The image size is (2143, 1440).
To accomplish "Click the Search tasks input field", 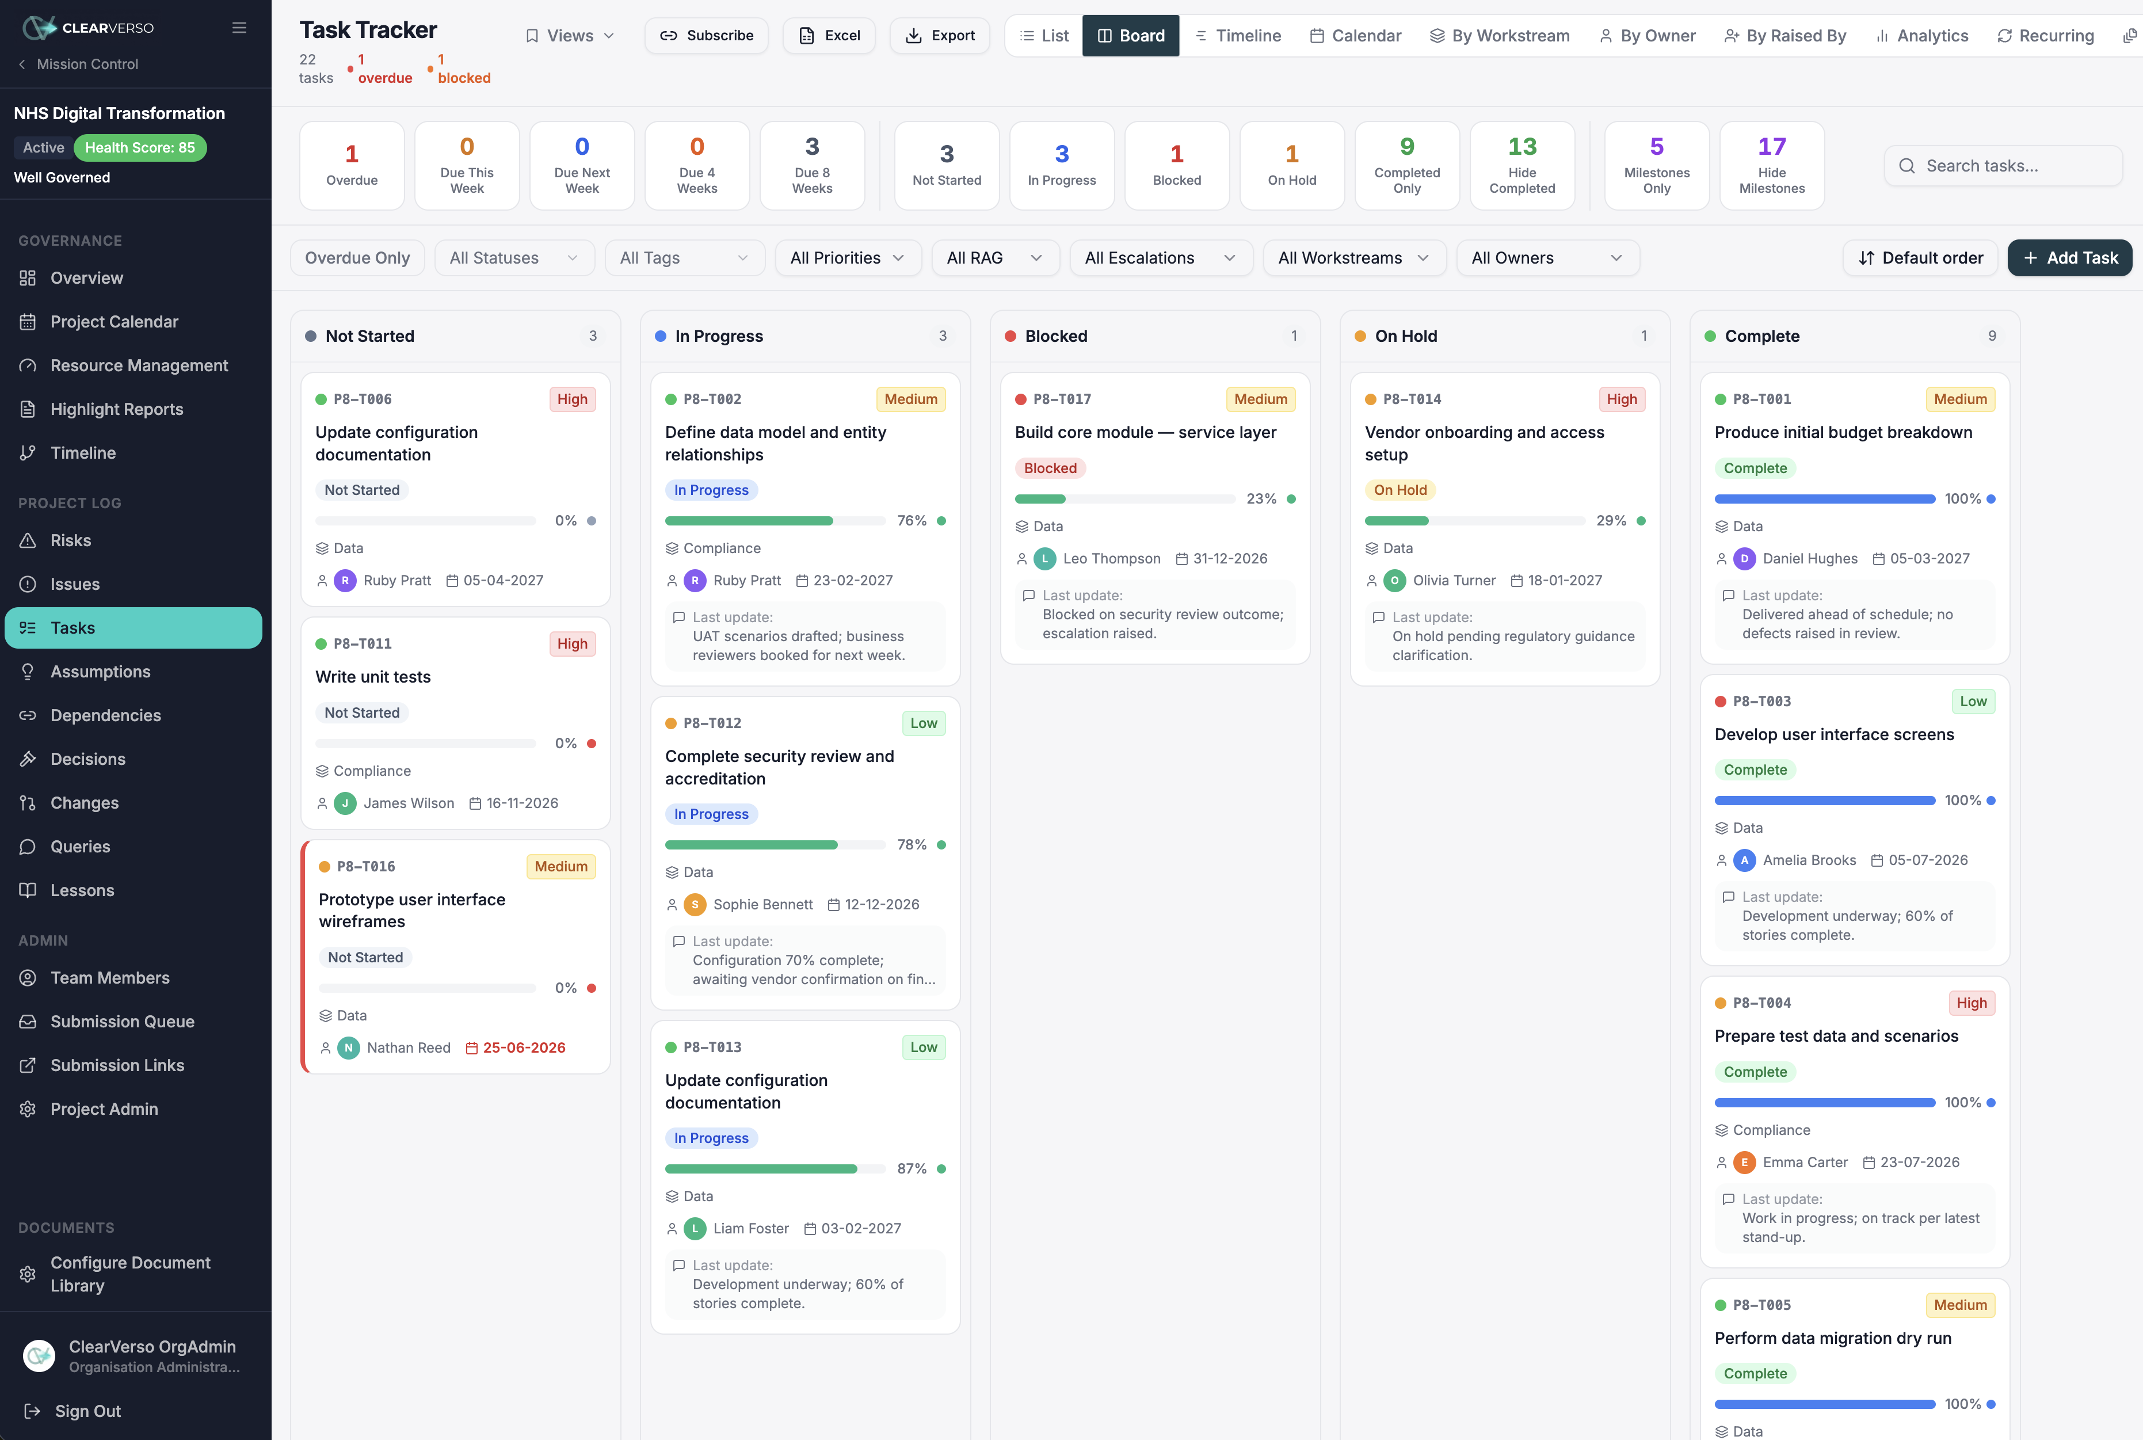I will click(2003, 166).
